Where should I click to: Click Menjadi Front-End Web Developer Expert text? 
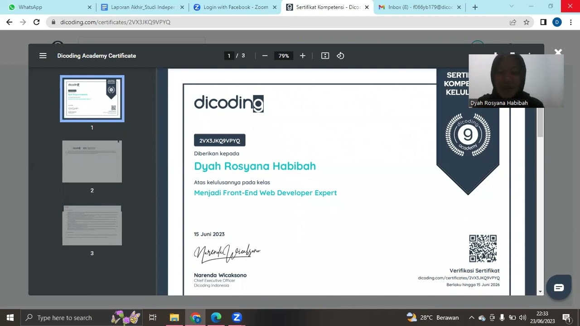tap(266, 193)
